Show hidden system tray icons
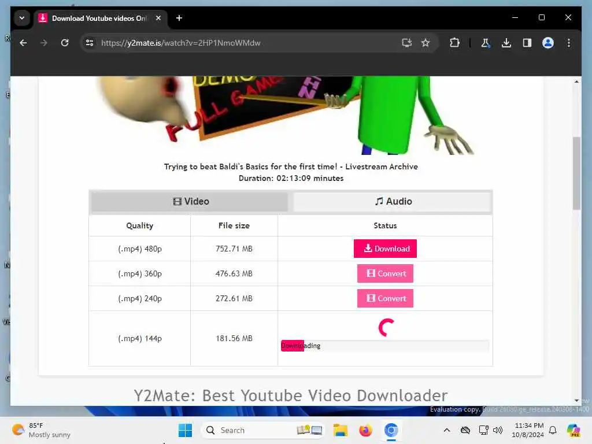The image size is (592, 444). [447, 430]
